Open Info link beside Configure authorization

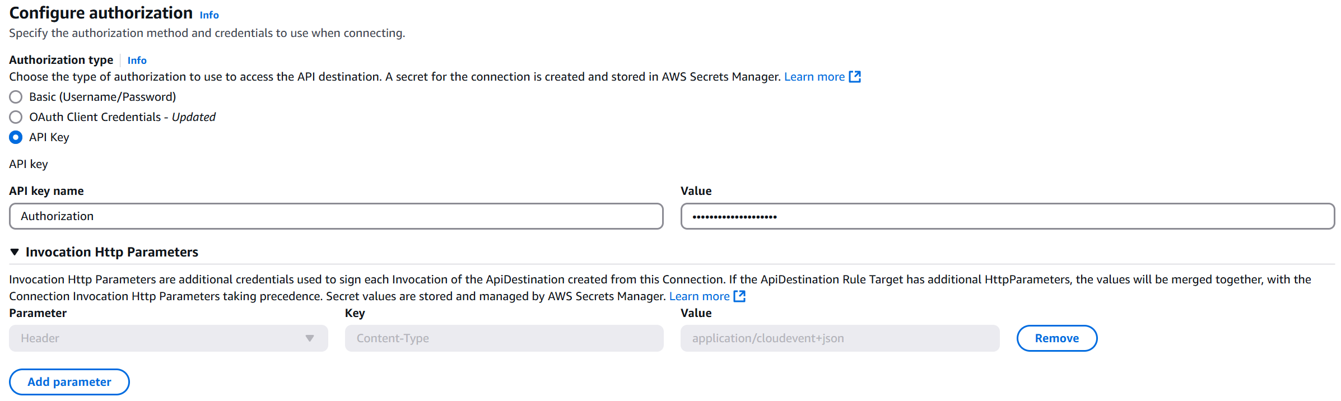(x=209, y=15)
